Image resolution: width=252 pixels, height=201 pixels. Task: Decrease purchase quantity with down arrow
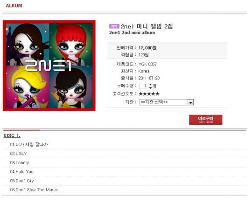(150, 87)
